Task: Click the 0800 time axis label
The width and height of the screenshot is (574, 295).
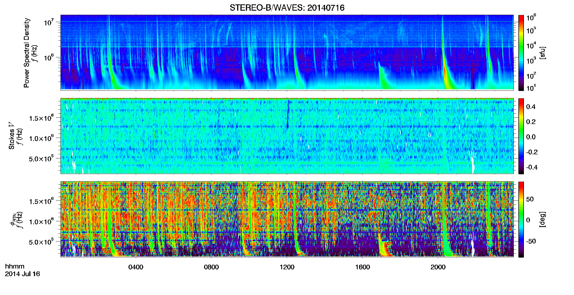Action: [x=211, y=267]
